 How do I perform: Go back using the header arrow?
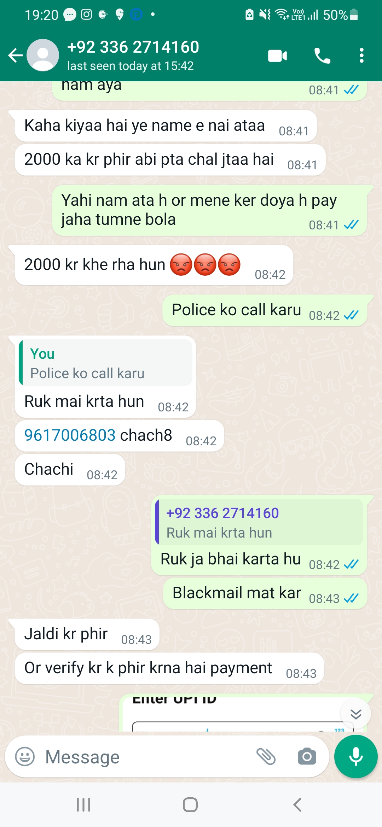coord(15,55)
